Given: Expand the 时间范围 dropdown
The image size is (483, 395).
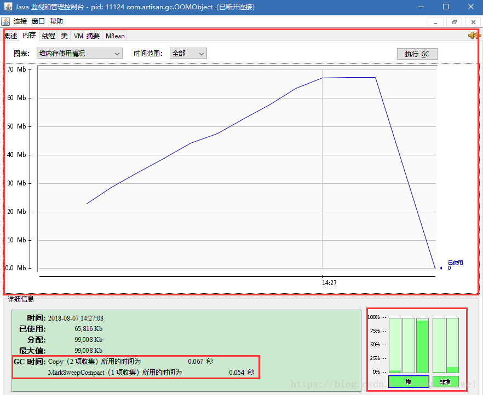Looking at the screenshot, I should (188, 54).
